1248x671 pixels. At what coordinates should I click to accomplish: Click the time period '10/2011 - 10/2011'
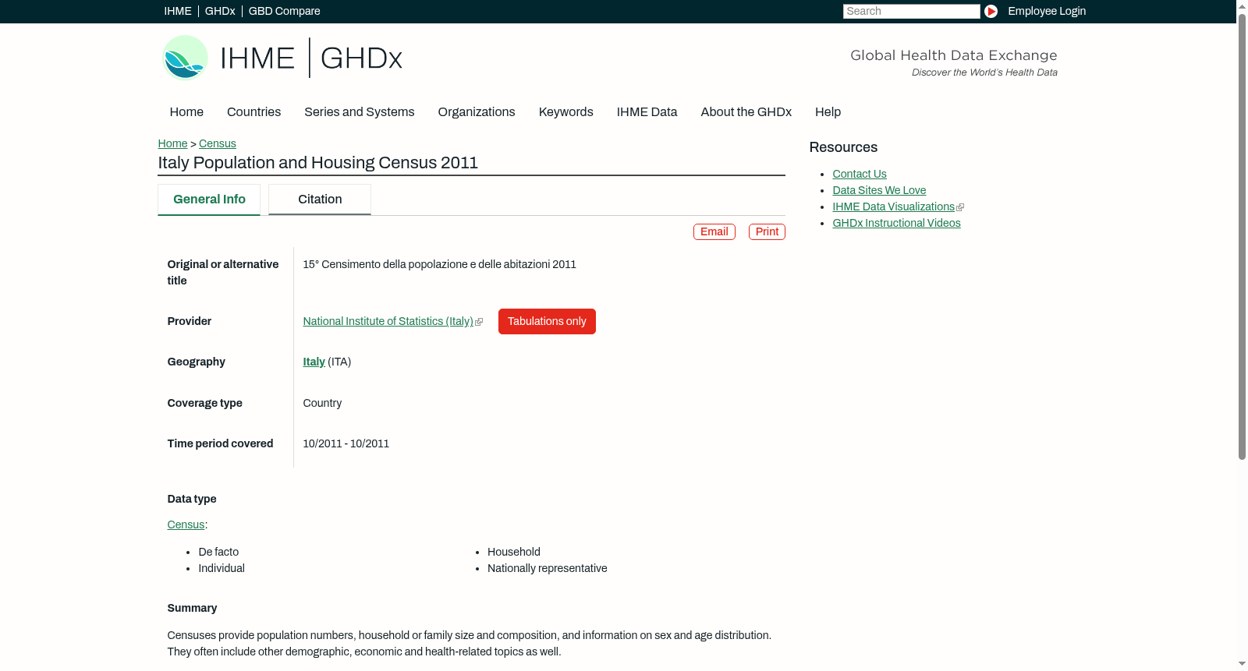coord(346,444)
